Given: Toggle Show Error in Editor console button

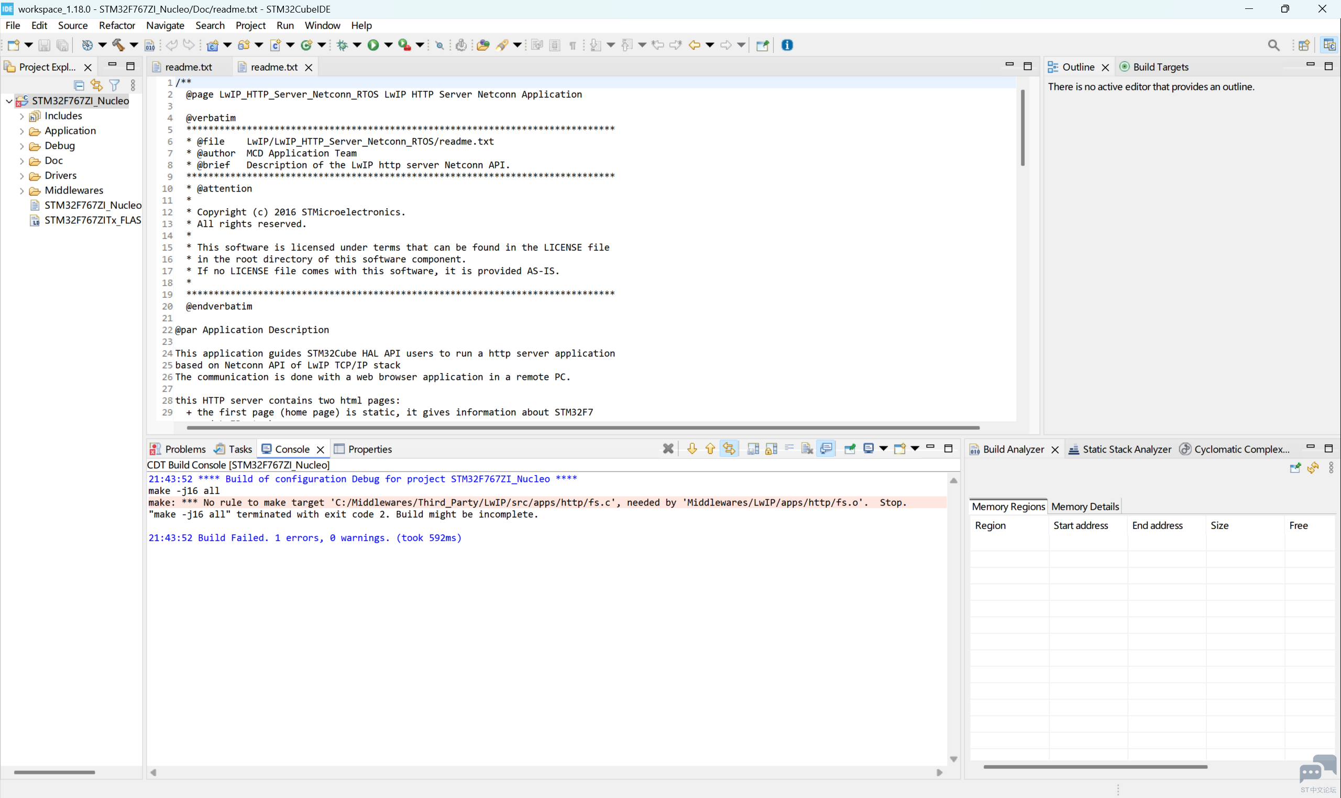Looking at the screenshot, I should pyautogui.click(x=729, y=448).
